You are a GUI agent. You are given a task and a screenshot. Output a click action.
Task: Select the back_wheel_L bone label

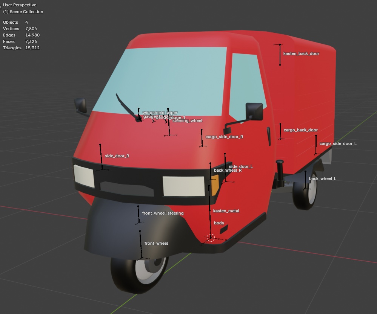(322, 178)
